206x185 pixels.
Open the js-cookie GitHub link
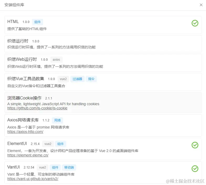[37, 108]
